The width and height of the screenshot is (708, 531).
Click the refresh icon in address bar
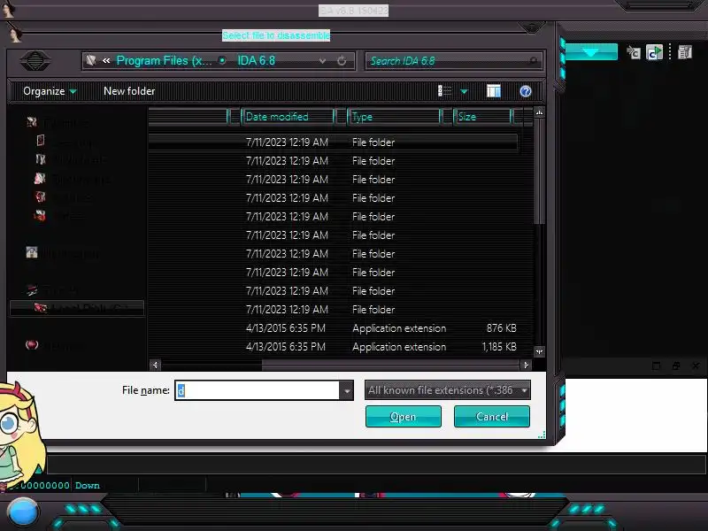click(342, 60)
